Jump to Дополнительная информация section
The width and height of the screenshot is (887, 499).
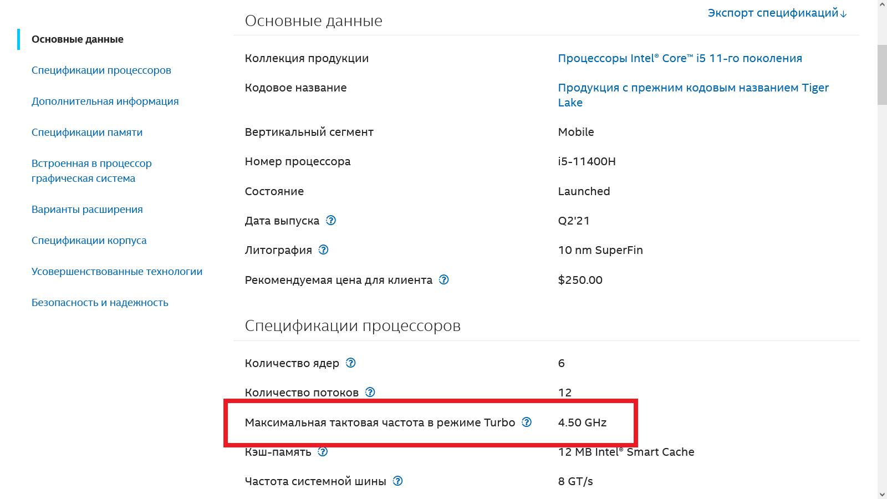point(105,101)
